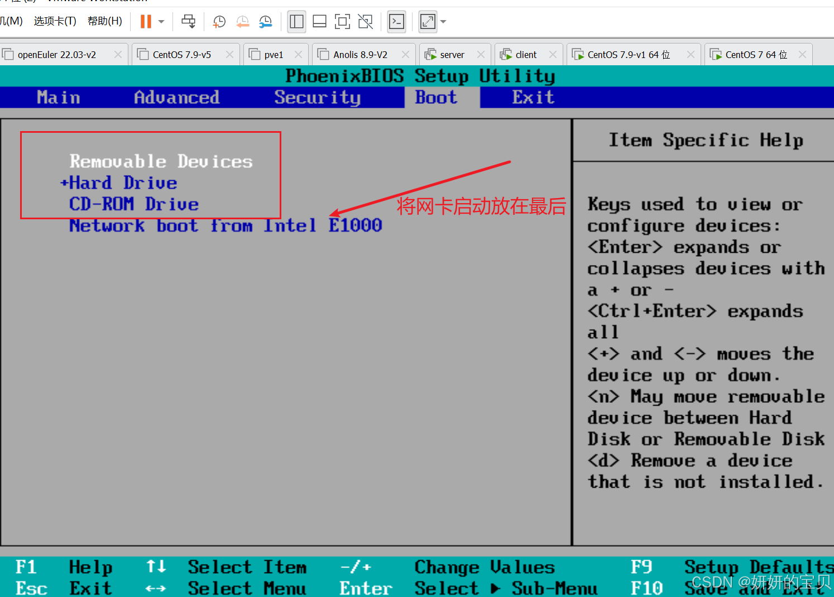Click the PhoenixBIOS Setup Utility title
The width and height of the screenshot is (834, 597).
[420, 76]
